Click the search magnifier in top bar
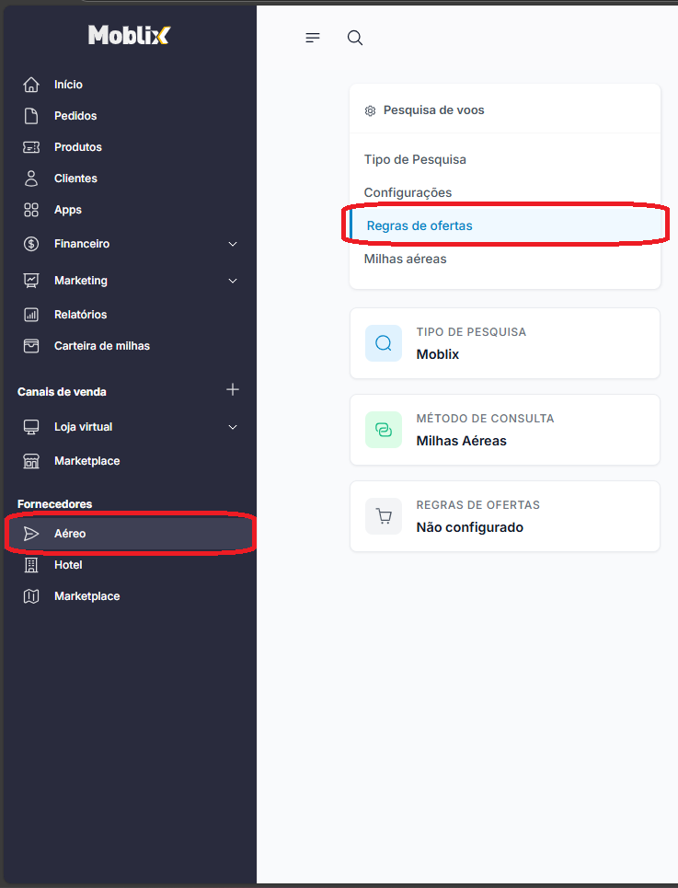678x888 pixels. pos(355,38)
